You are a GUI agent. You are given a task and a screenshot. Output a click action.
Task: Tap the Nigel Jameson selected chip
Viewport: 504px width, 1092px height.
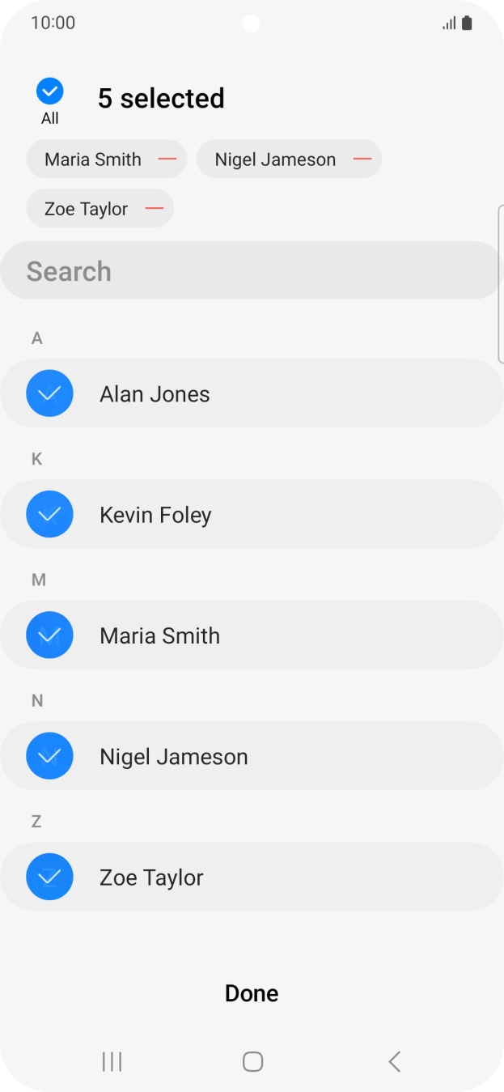[275, 159]
